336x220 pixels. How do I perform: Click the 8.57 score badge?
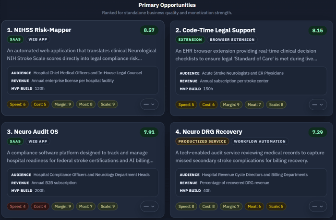click(x=149, y=30)
